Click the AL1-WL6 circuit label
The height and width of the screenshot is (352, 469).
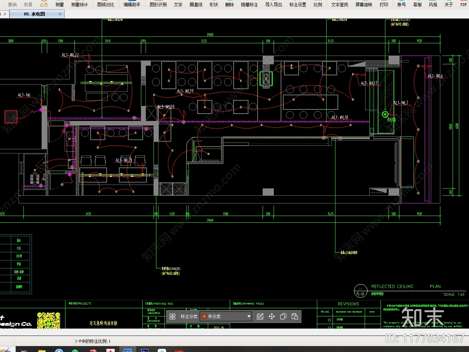tap(435, 76)
